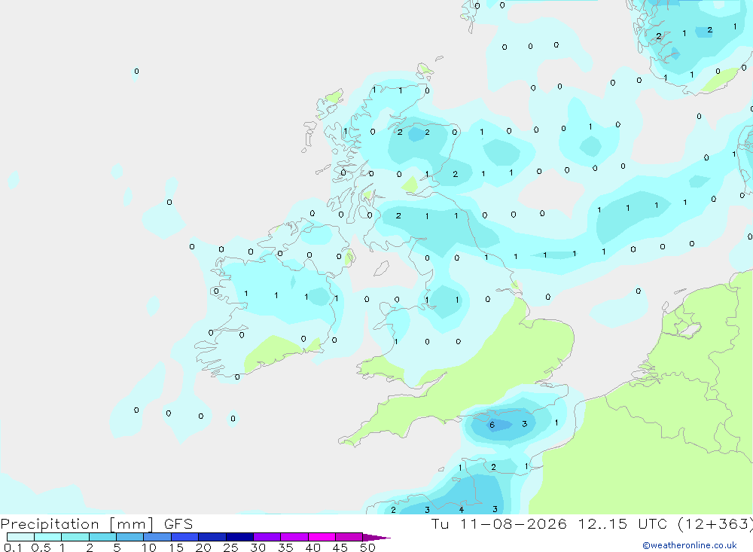Click the '12..15 UTC' time label
The width and height of the screenshot is (753, 552).
(623, 524)
